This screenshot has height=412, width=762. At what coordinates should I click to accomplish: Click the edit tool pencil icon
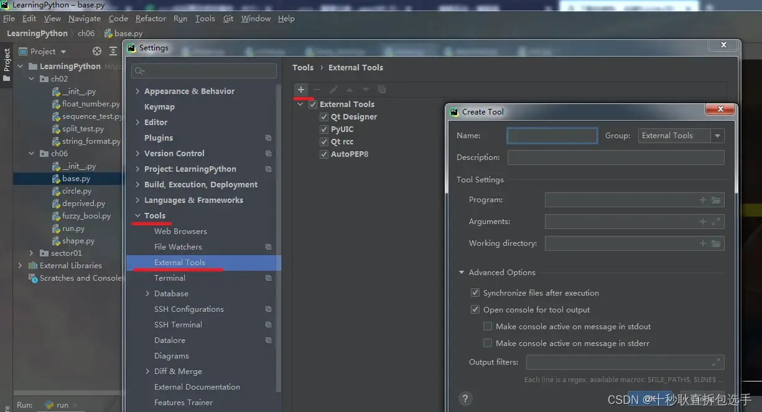[x=333, y=90]
